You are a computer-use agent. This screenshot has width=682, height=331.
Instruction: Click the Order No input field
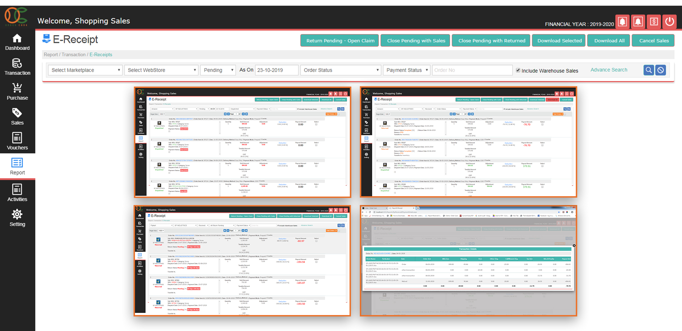(x=472, y=70)
